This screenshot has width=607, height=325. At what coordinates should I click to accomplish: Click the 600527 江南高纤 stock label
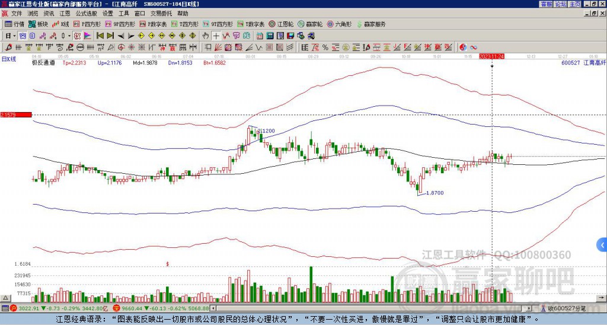pyautogui.click(x=583, y=62)
